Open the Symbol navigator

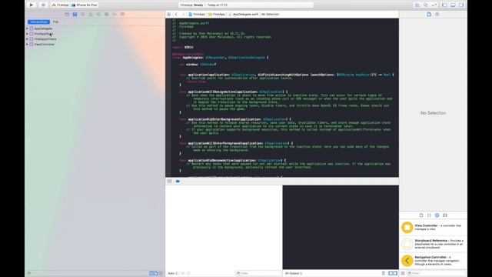[75, 15]
